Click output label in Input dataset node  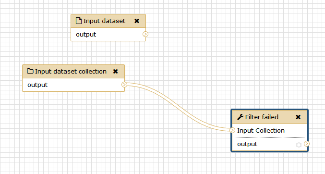point(86,35)
